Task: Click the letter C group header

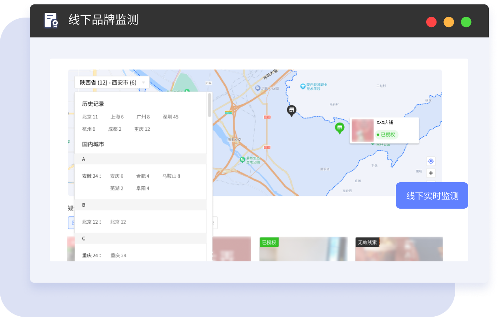Action: coord(140,238)
